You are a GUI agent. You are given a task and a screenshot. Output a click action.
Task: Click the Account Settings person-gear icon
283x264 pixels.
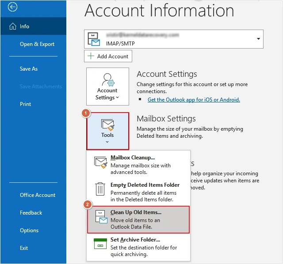(x=108, y=79)
